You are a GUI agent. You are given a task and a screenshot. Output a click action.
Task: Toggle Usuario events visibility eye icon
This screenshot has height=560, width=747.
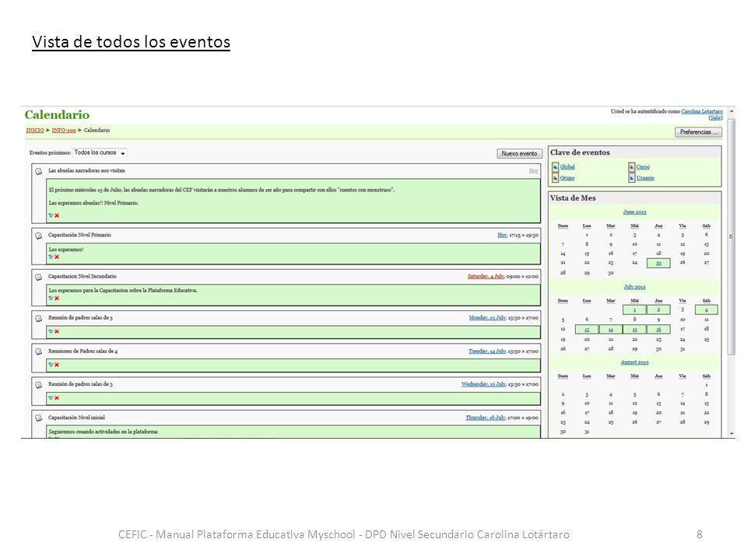coord(631,177)
